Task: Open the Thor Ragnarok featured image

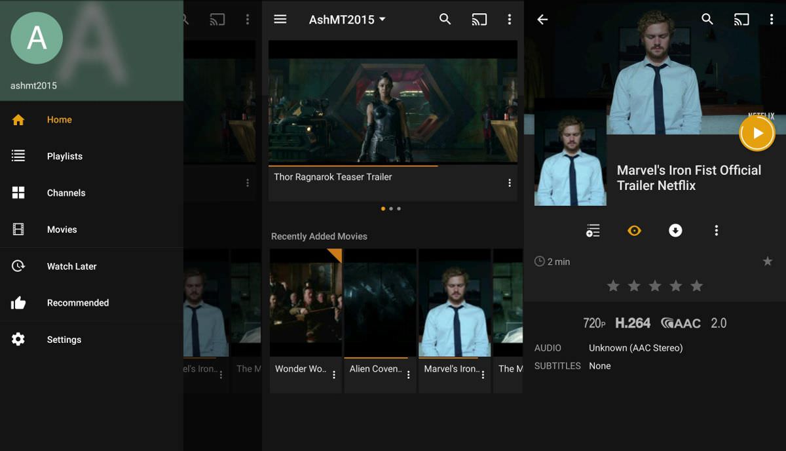Action: [x=393, y=102]
